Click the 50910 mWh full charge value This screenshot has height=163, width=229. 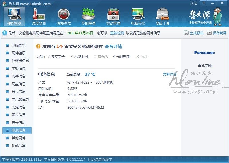point(77,95)
